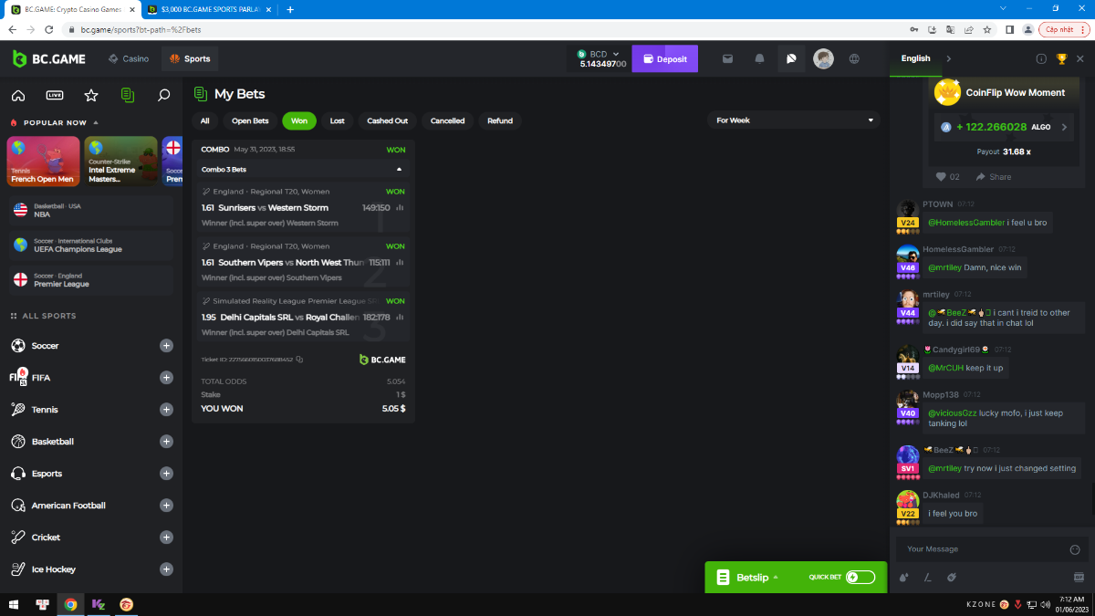This screenshot has width=1095, height=616.
Task: Collapse the Combo 3 Bets section
Action: click(399, 170)
